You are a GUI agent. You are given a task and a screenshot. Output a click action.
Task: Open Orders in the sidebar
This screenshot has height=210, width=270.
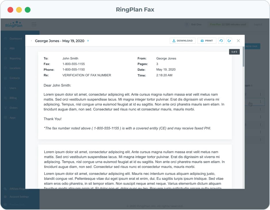[14, 108]
